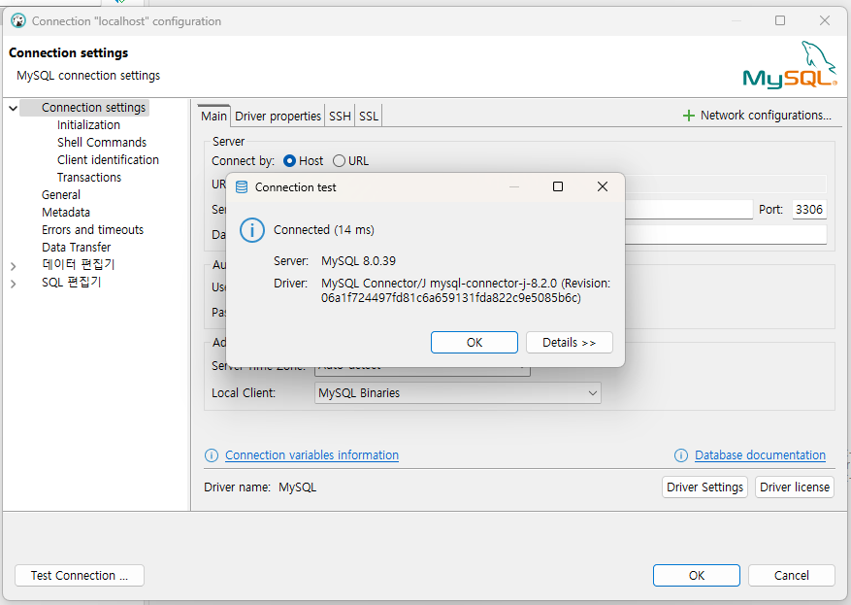Viewport: 851px width, 605px height.
Task: Select Client identification in the tree
Action: click(108, 159)
